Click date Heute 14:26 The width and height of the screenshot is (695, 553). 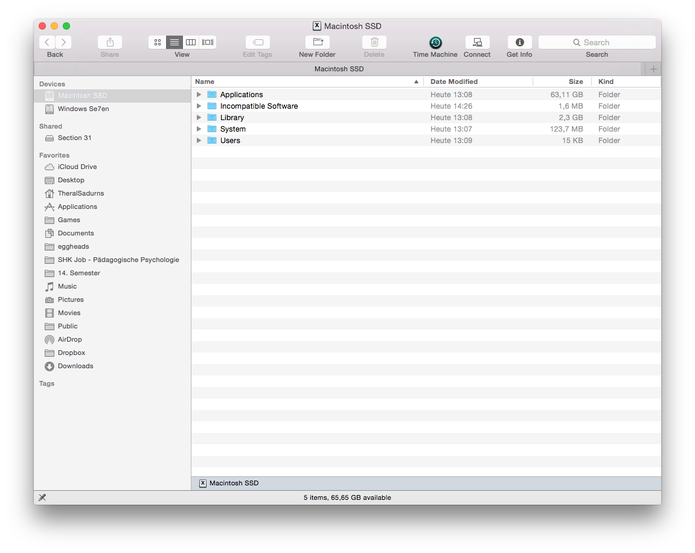coord(451,106)
